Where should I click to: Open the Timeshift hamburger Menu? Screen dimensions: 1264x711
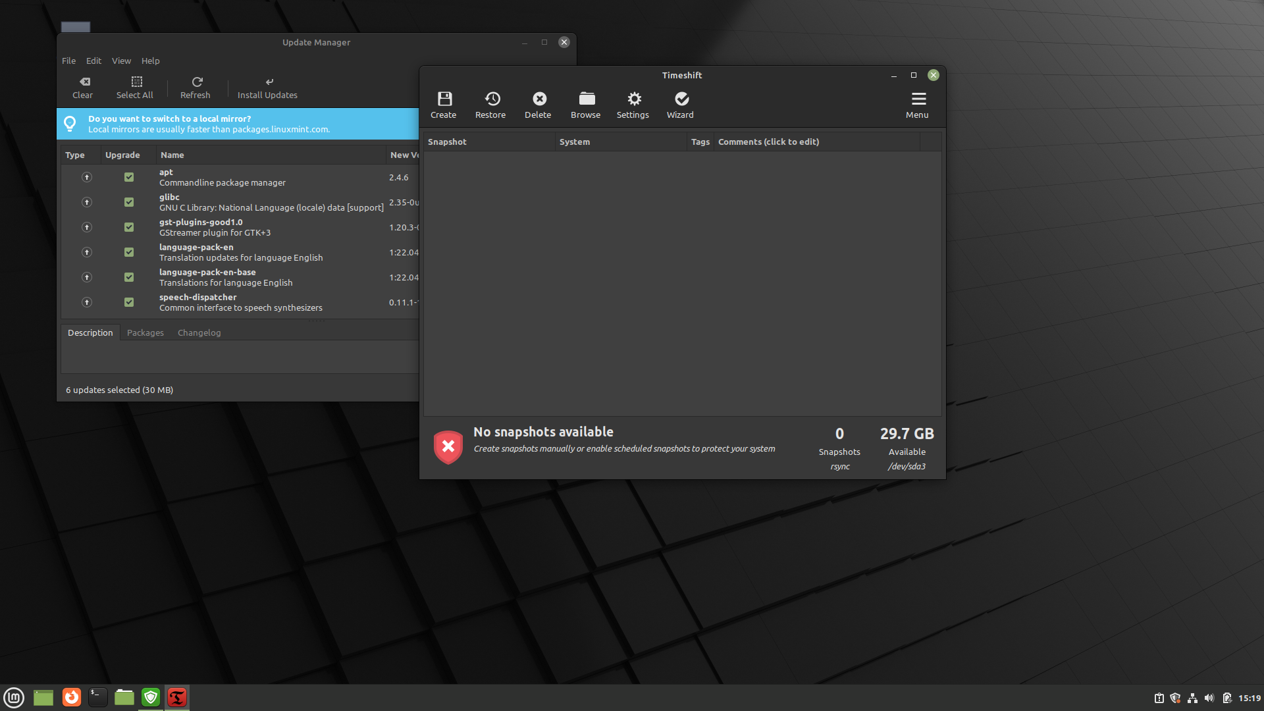pos(917,105)
